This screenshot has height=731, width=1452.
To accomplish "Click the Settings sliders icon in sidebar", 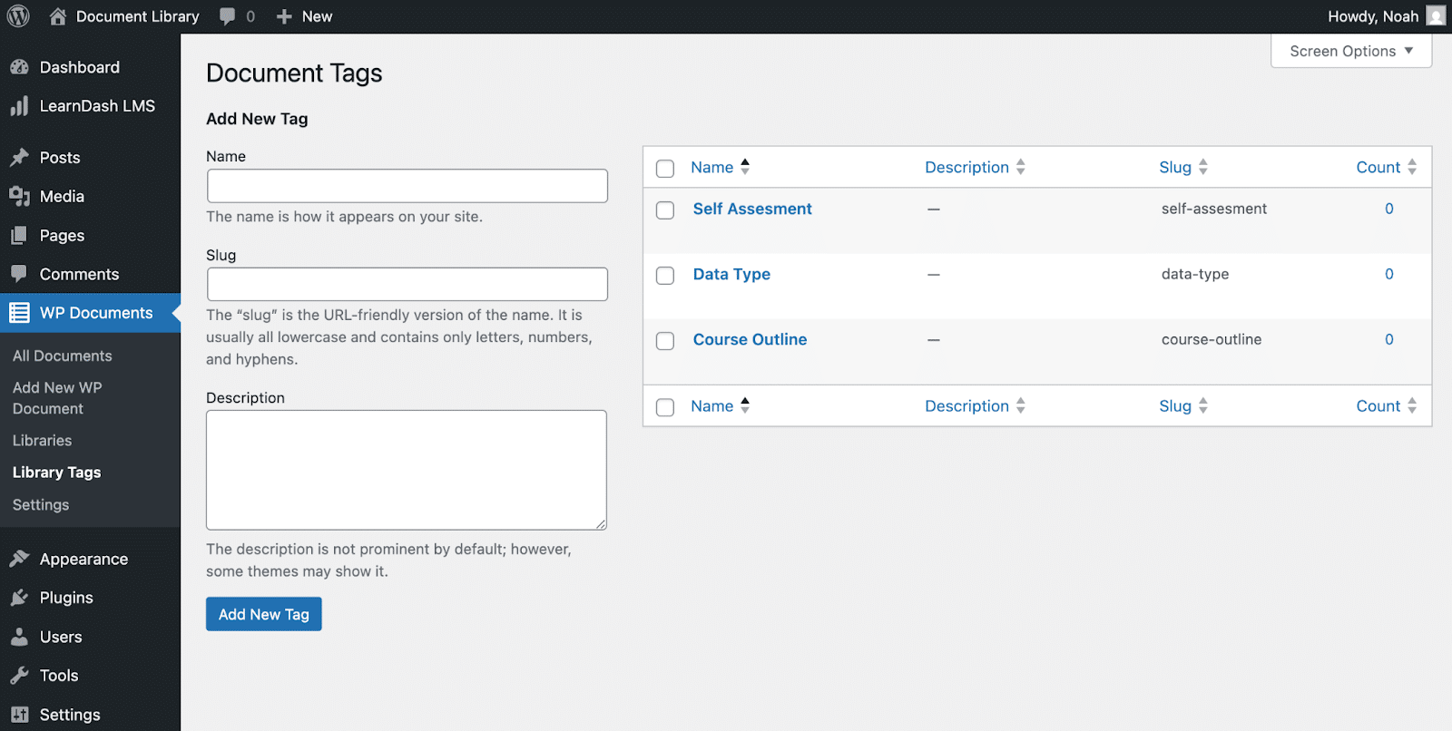I will (19, 715).
